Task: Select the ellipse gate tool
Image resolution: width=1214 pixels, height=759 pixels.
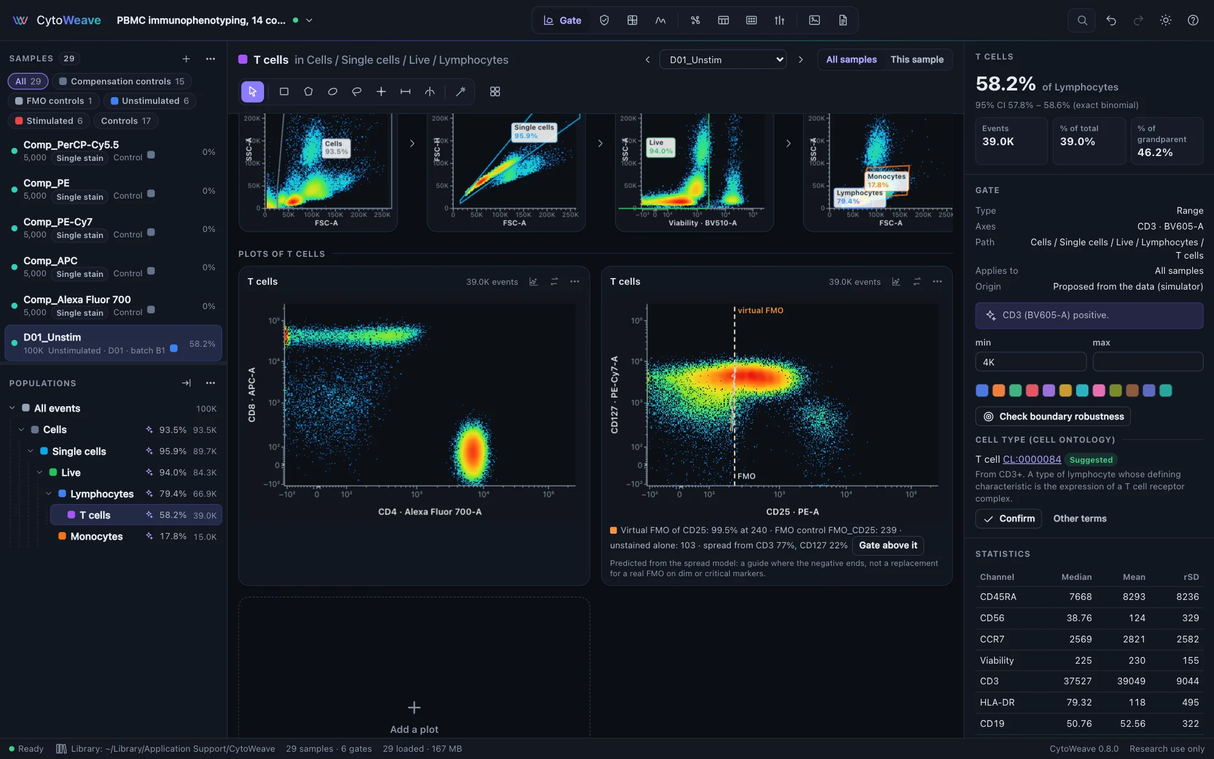Action: pyautogui.click(x=333, y=92)
